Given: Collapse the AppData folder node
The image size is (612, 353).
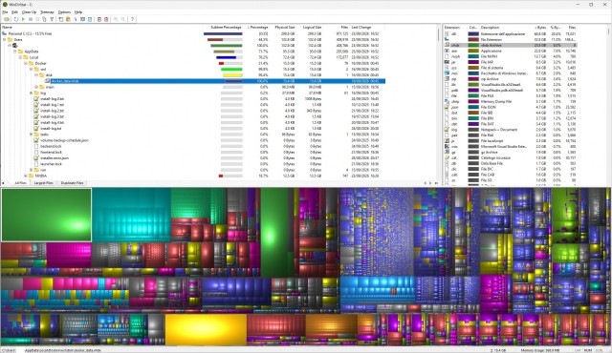Looking at the screenshot, I should point(15,52).
